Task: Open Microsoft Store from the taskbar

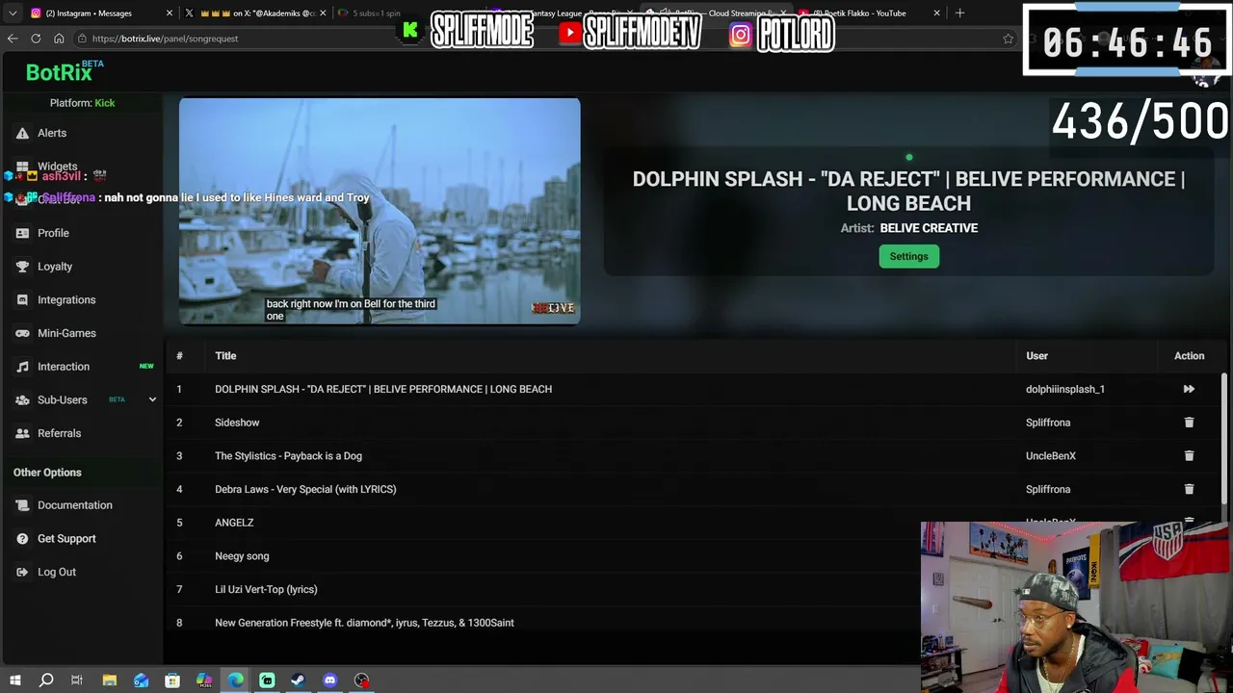Action: [x=172, y=680]
